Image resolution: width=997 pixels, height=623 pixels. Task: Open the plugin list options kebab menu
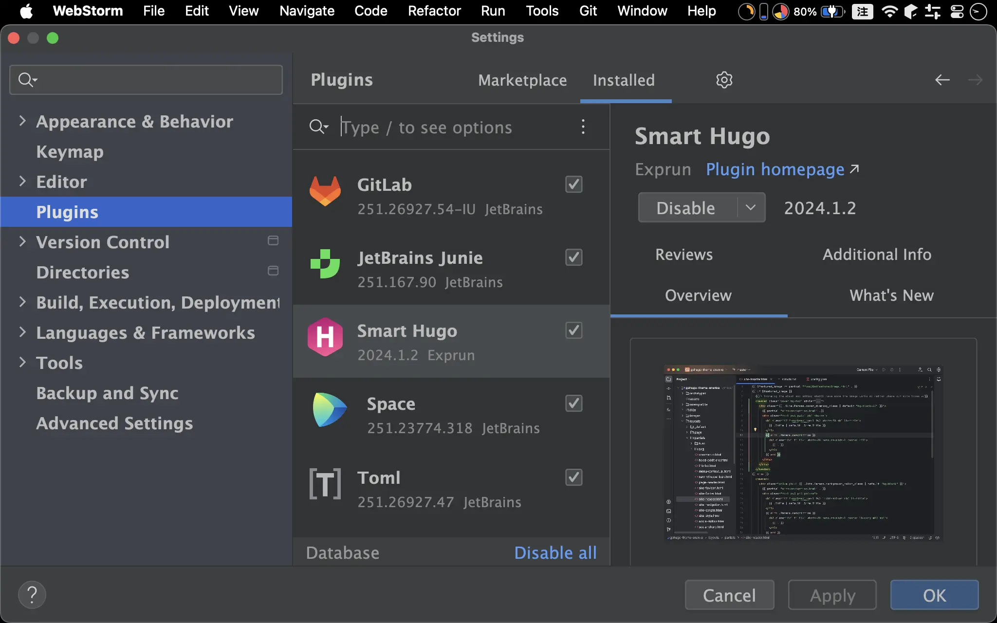(583, 127)
